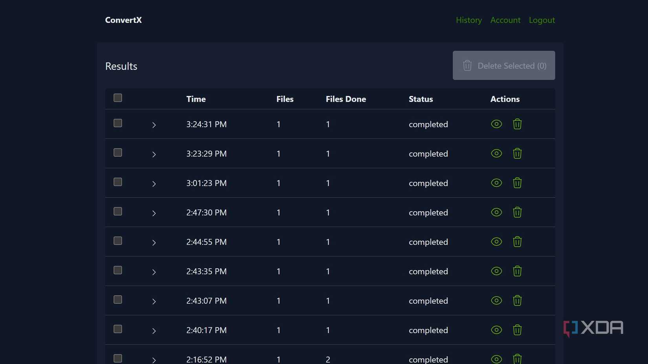This screenshot has height=364, width=648.
Task: Delete the 2:43:35 PM job
Action: point(517,271)
